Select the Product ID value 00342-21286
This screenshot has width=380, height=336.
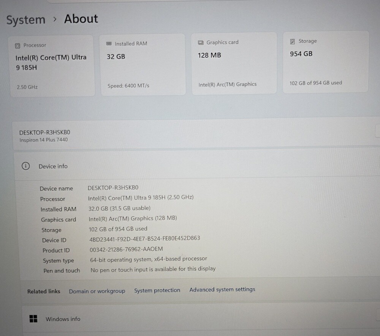pos(126,249)
